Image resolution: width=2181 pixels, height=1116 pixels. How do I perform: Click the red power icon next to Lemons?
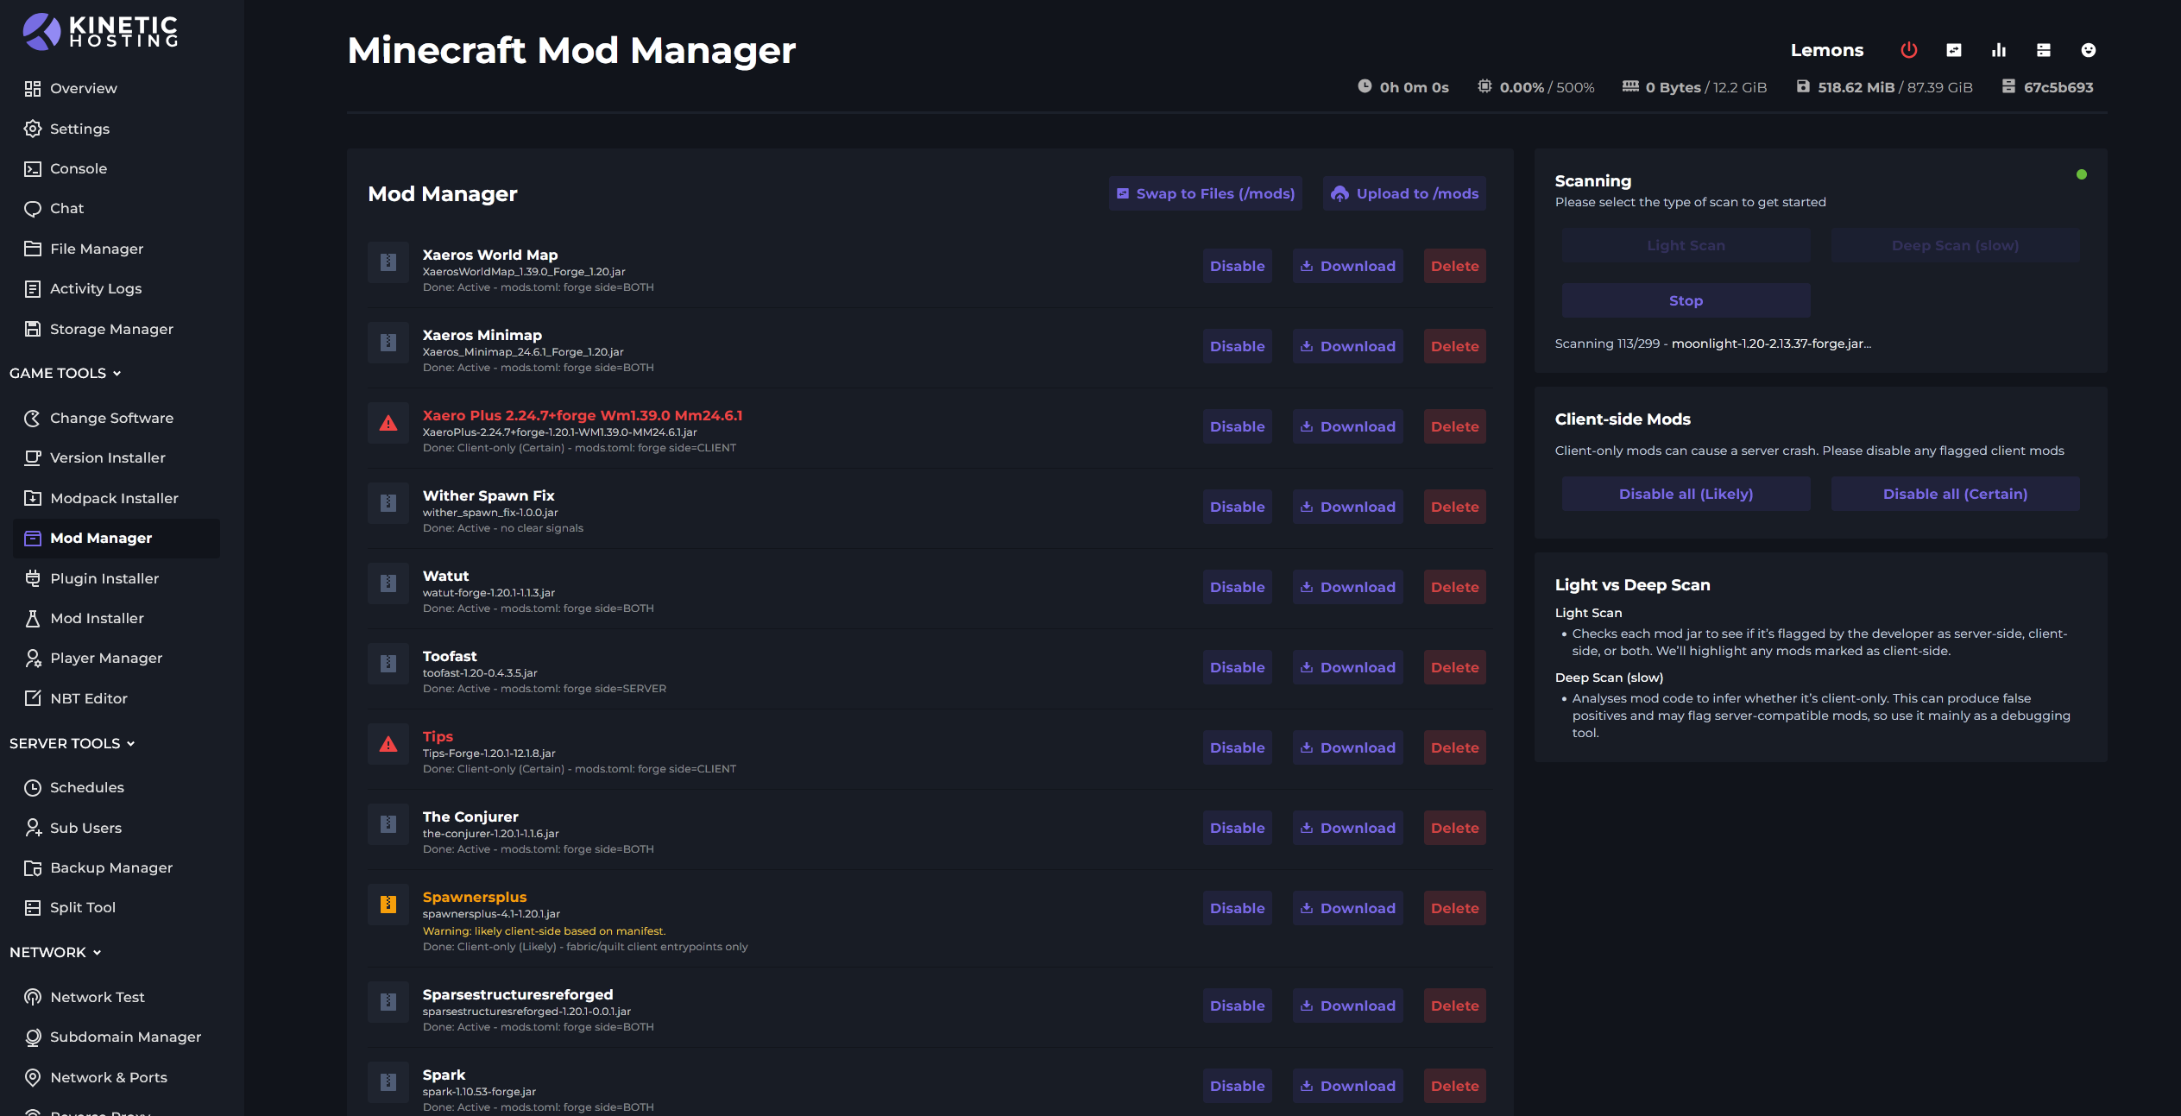click(1908, 50)
